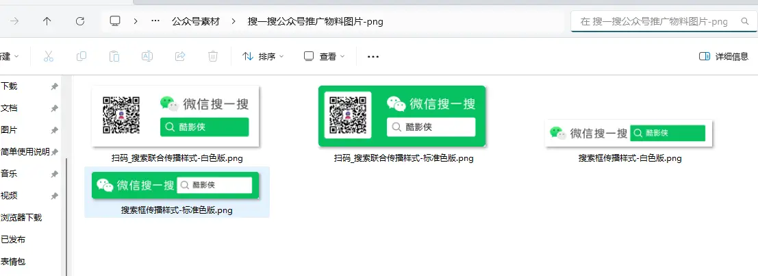The height and width of the screenshot is (276, 758).
Task: Open 视频 in the sidebar
Action: [x=9, y=196]
